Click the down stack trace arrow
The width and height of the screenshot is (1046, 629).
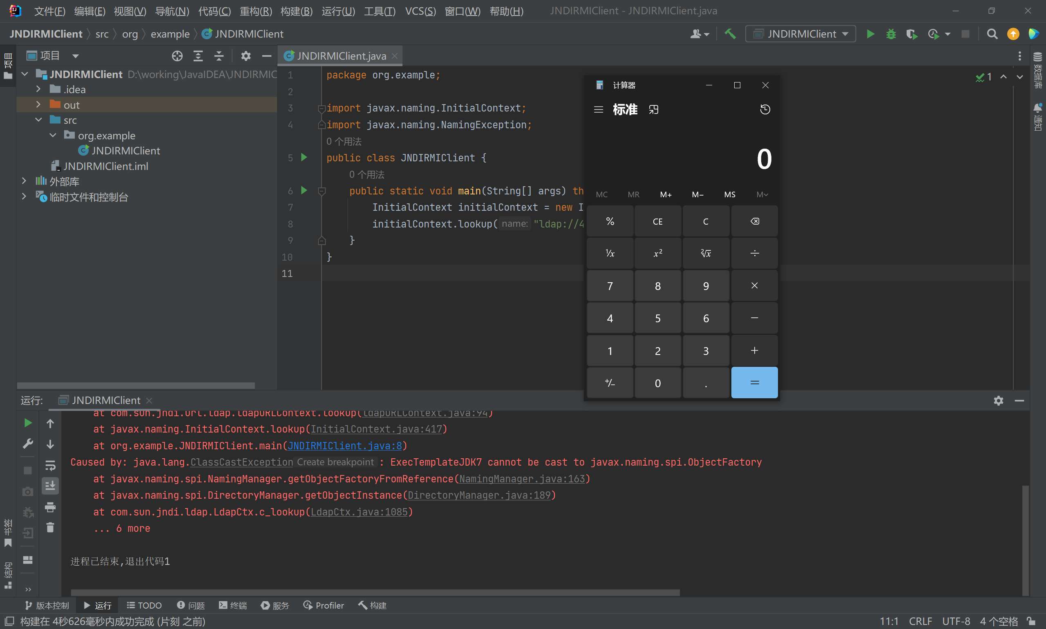pyautogui.click(x=50, y=444)
